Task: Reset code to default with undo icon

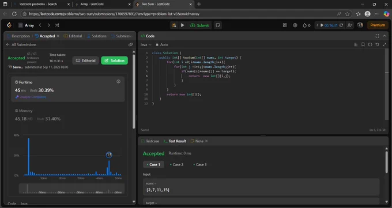Action: tap(377, 44)
